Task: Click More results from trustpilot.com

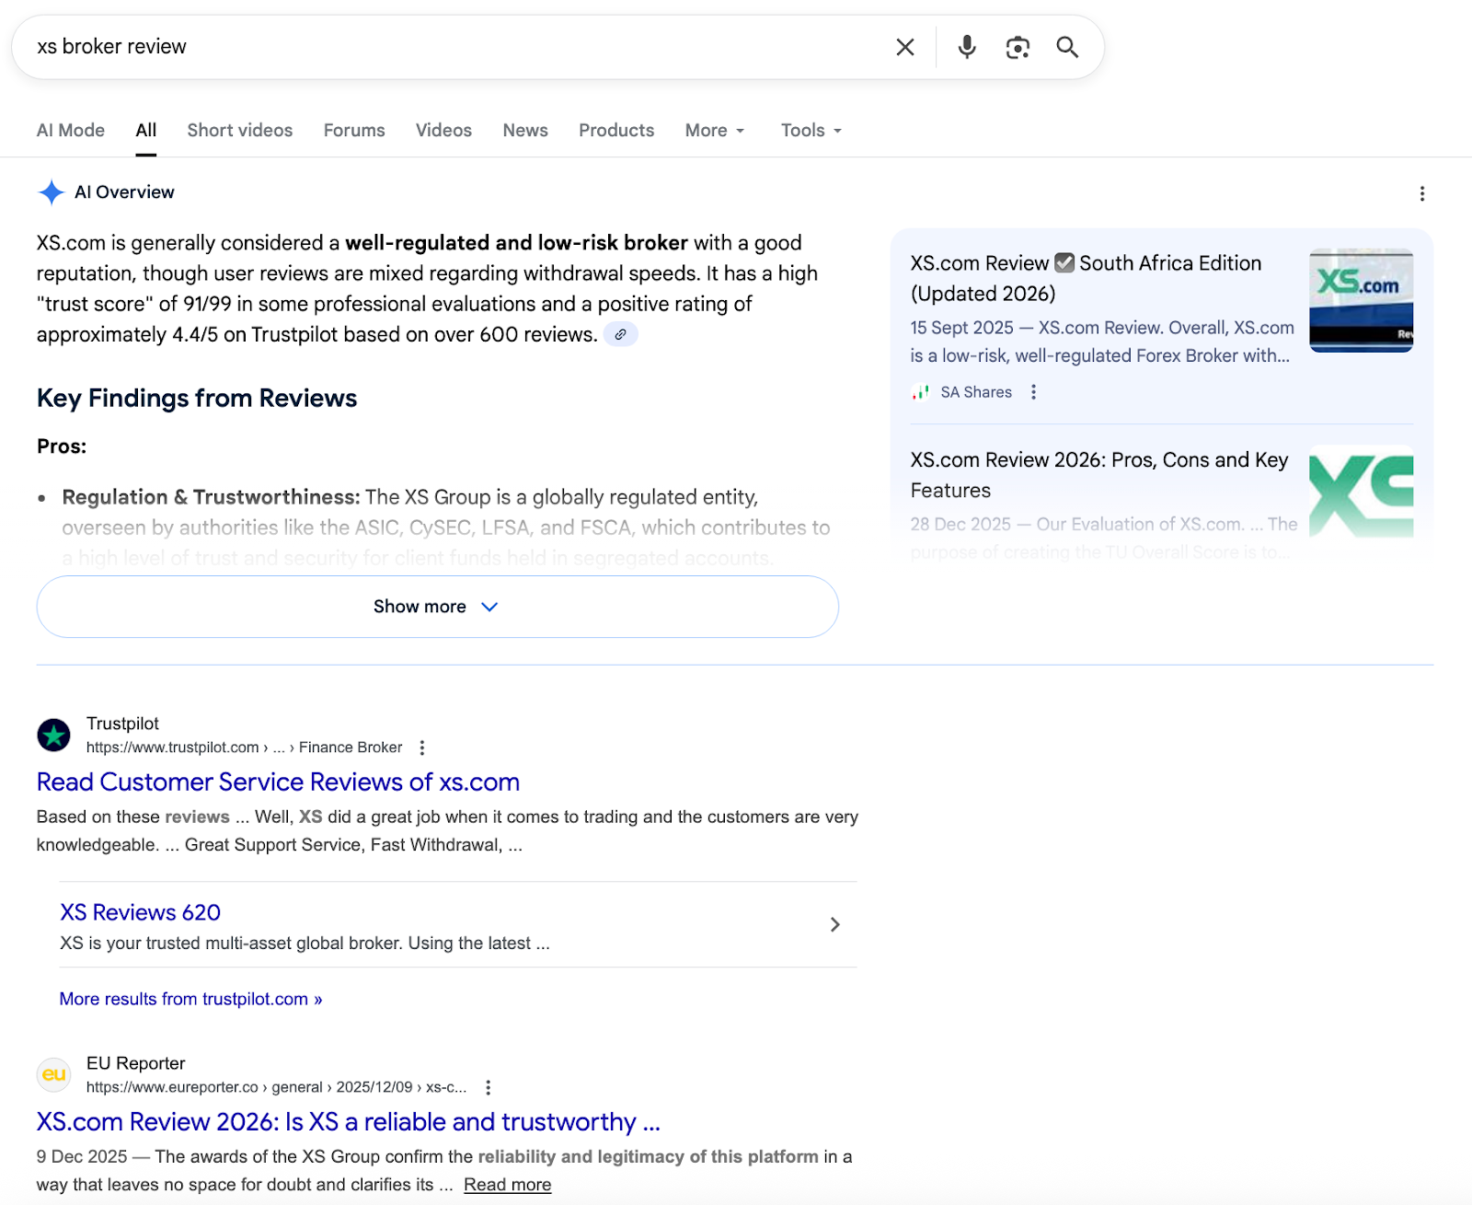Action: (190, 999)
